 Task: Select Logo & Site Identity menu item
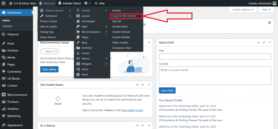(124, 16)
